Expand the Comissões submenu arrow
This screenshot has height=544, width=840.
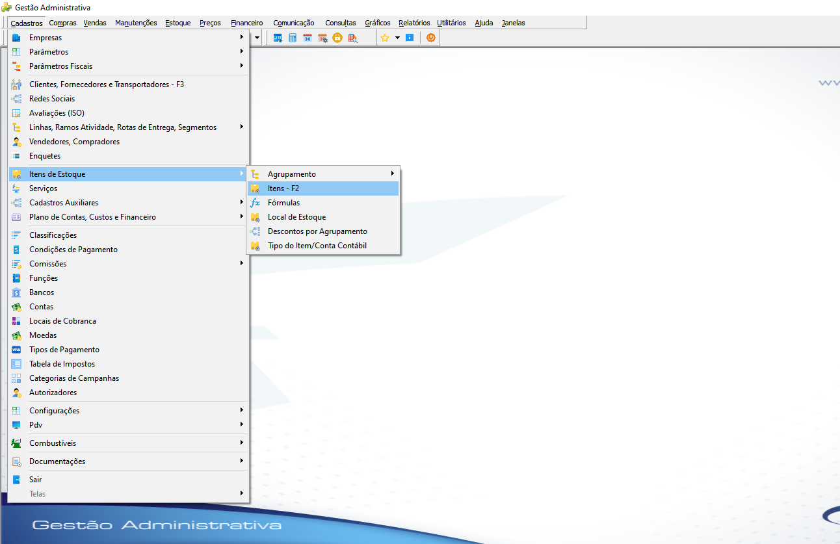(241, 263)
